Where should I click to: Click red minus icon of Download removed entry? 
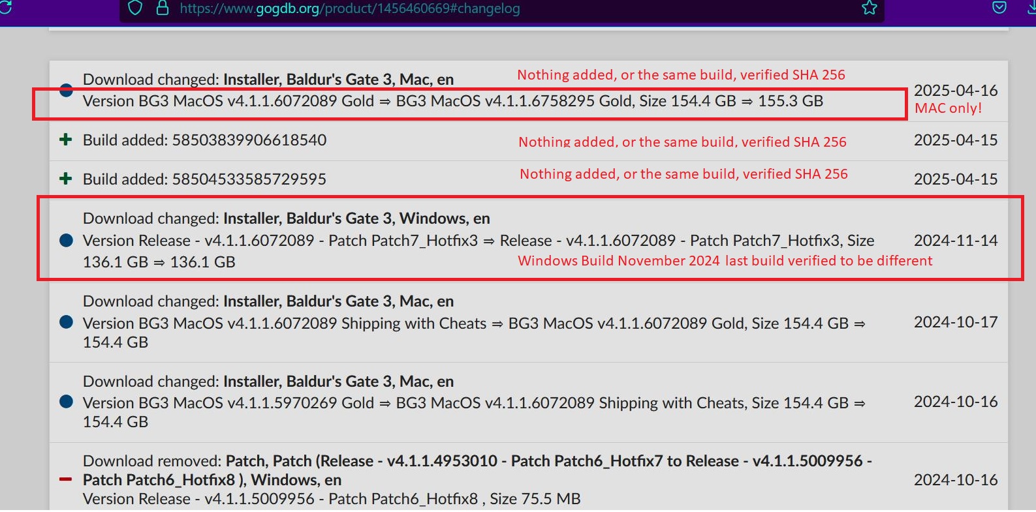pyautogui.click(x=65, y=479)
